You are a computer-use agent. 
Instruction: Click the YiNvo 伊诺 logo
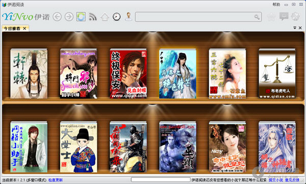coord(26,17)
